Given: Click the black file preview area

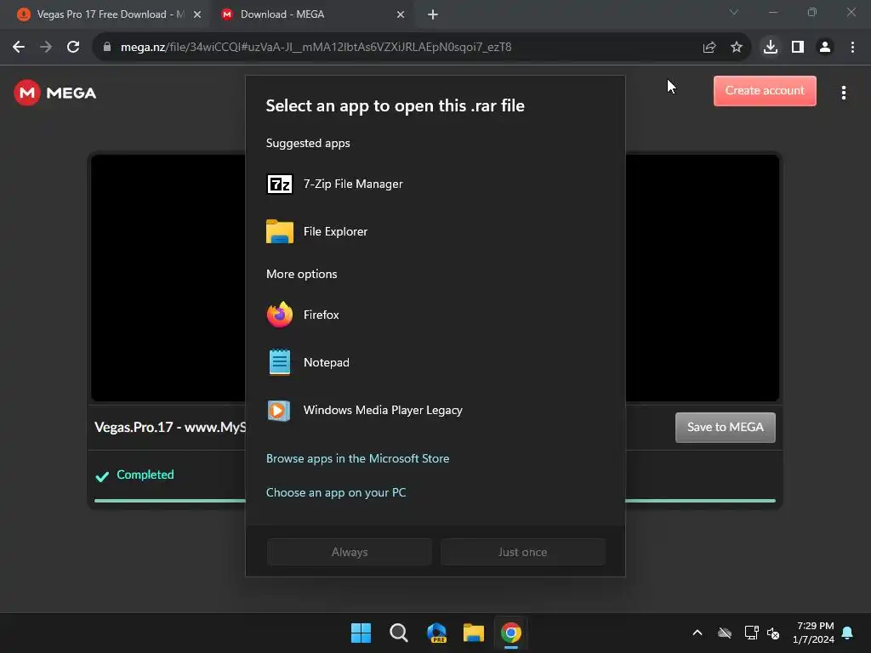Looking at the screenshot, I should (x=168, y=278).
